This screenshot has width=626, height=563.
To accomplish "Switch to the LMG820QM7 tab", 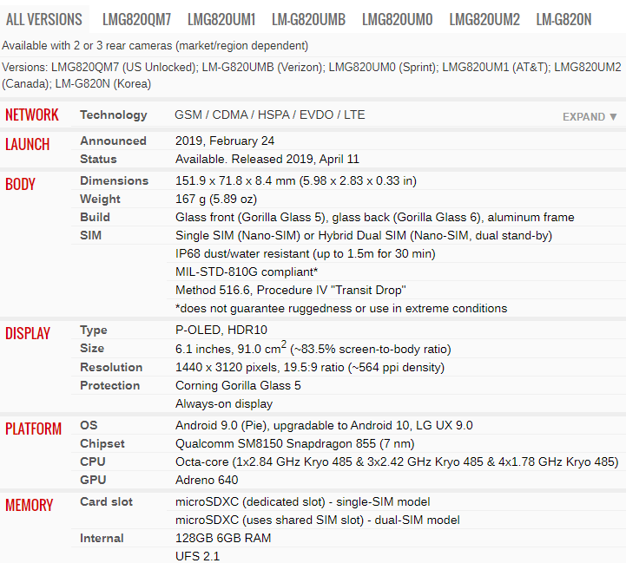I will 136,20.
